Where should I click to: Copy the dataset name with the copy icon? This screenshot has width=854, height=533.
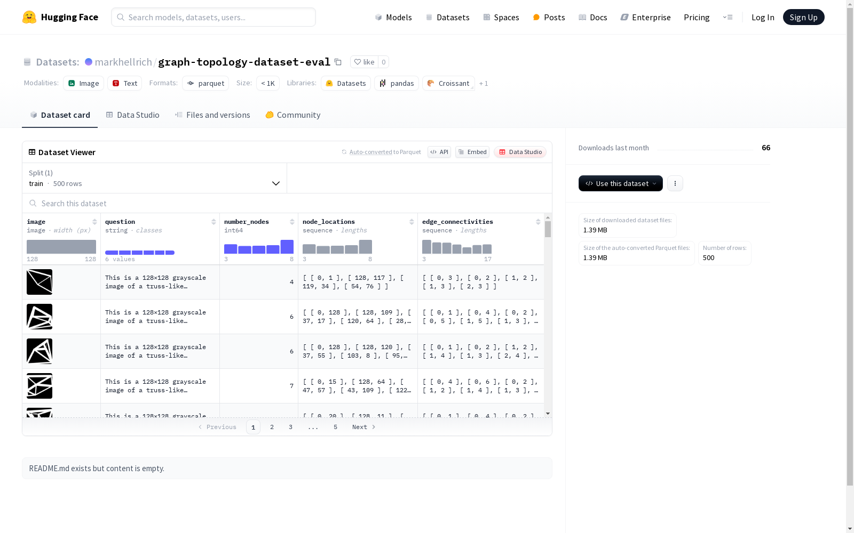pyautogui.click(x=338, y=62)
